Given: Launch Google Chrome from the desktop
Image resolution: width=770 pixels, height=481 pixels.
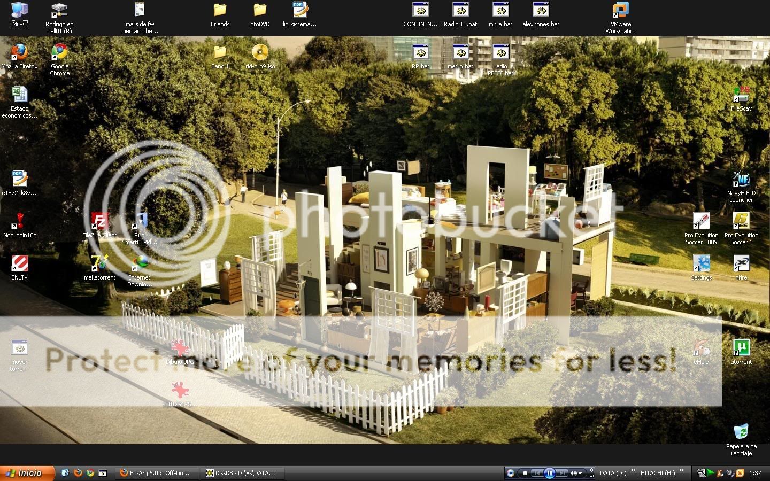Looking at the screenshot, I should 59,53.
